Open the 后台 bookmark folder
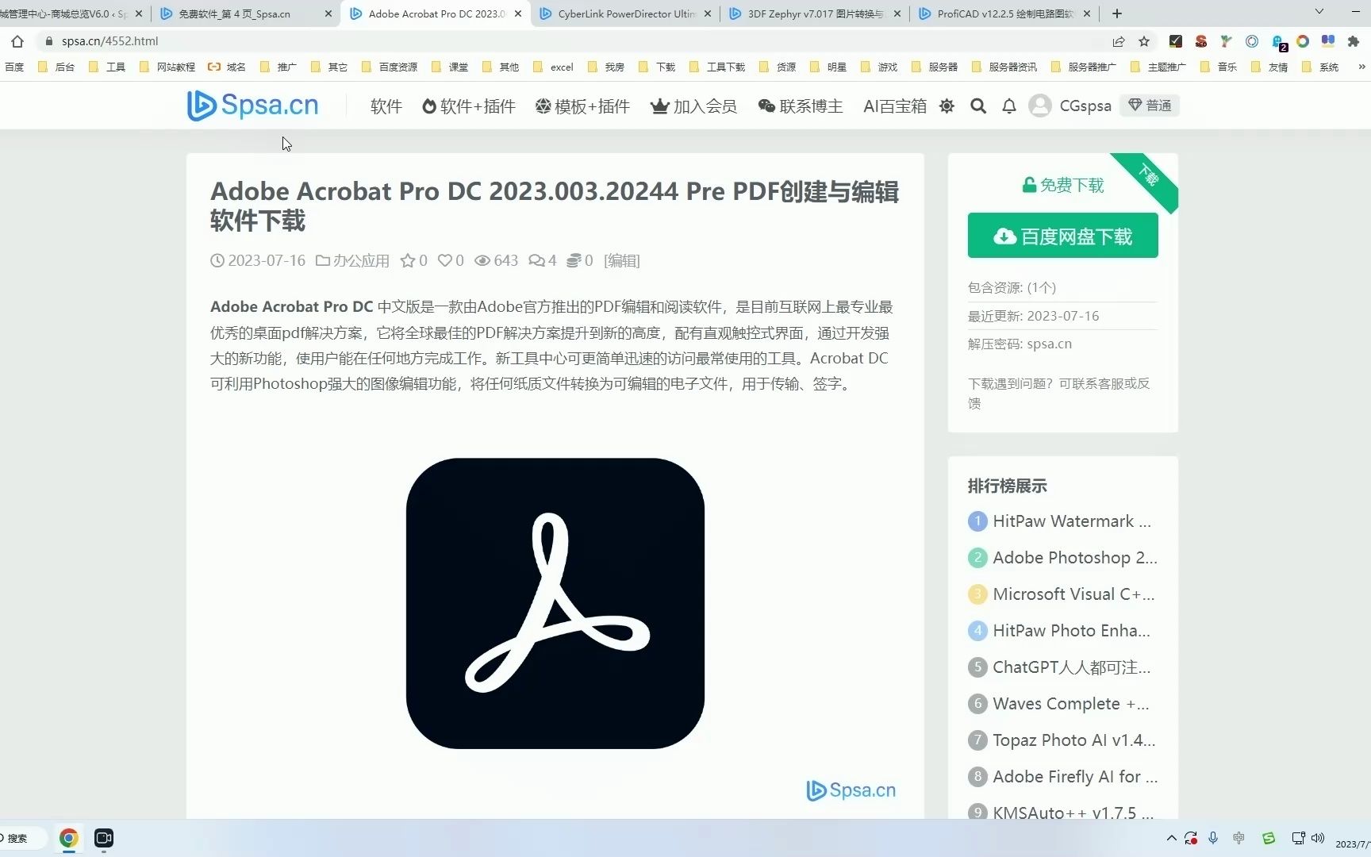The image size is (1371, 857). (x=56, y=67)
